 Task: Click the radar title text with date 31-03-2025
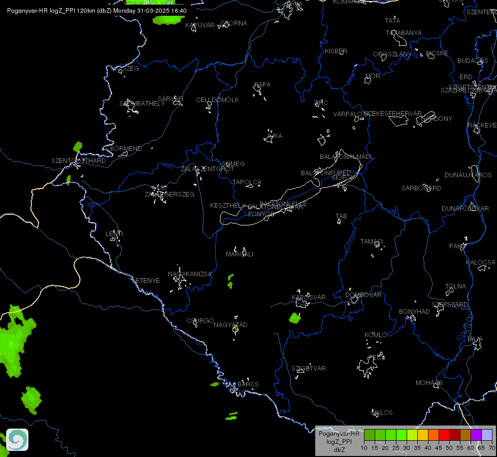pos(97,11)
